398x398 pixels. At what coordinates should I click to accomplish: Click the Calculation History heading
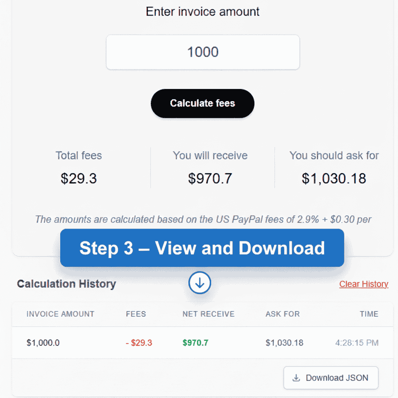pyautogui.click(x=66, y=284)
